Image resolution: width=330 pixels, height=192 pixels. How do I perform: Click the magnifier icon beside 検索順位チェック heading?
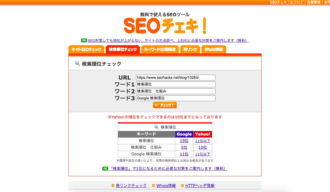click(78, 64)
